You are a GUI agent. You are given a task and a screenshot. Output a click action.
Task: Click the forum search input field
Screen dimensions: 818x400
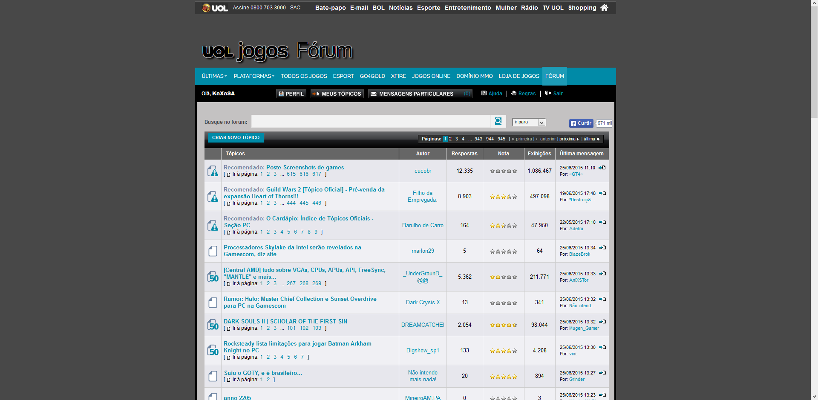coord(371,121)
